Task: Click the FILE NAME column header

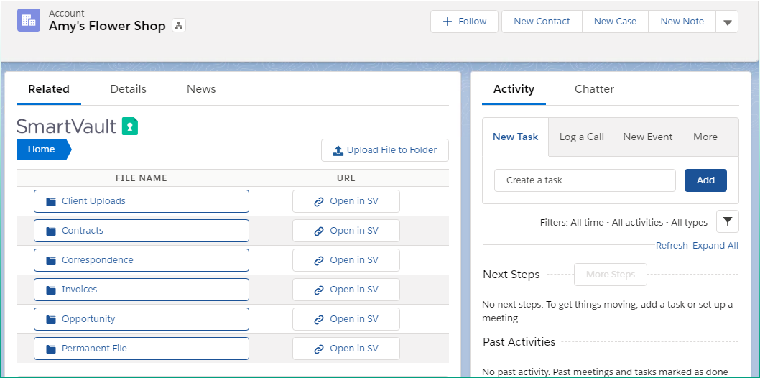Action: (142, 178)
